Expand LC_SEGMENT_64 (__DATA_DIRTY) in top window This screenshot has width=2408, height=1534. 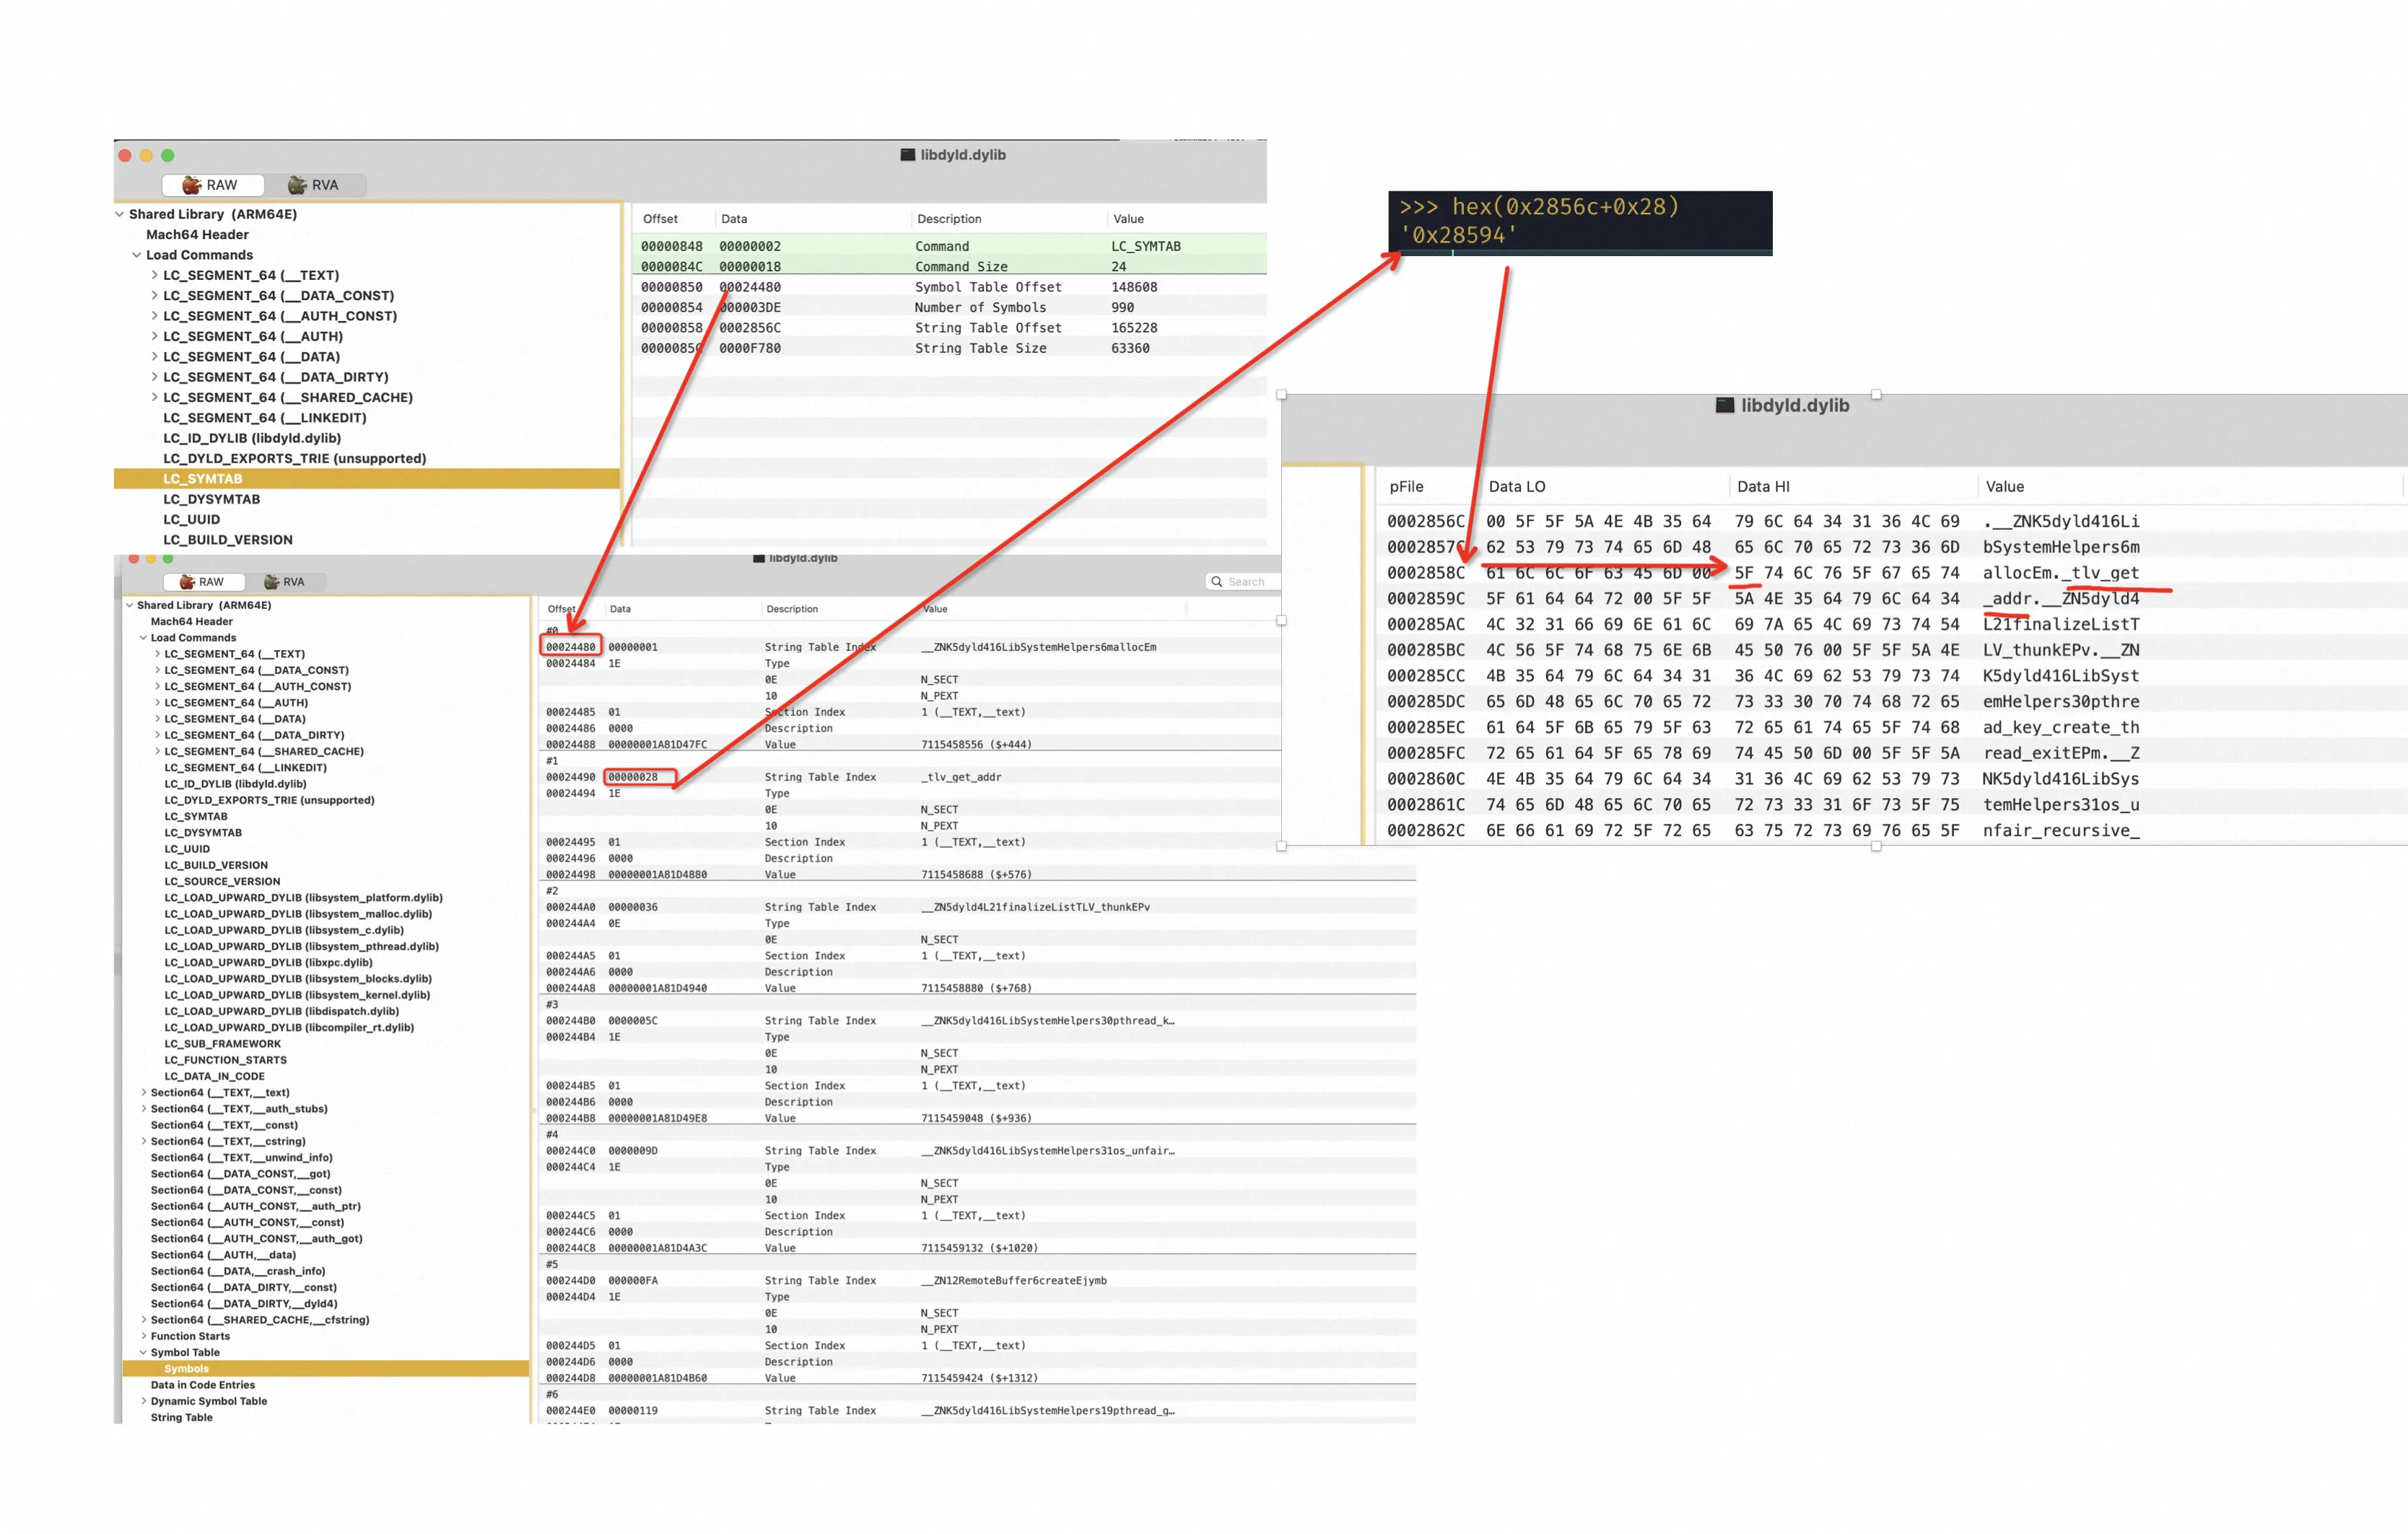[x=154, y=377]
